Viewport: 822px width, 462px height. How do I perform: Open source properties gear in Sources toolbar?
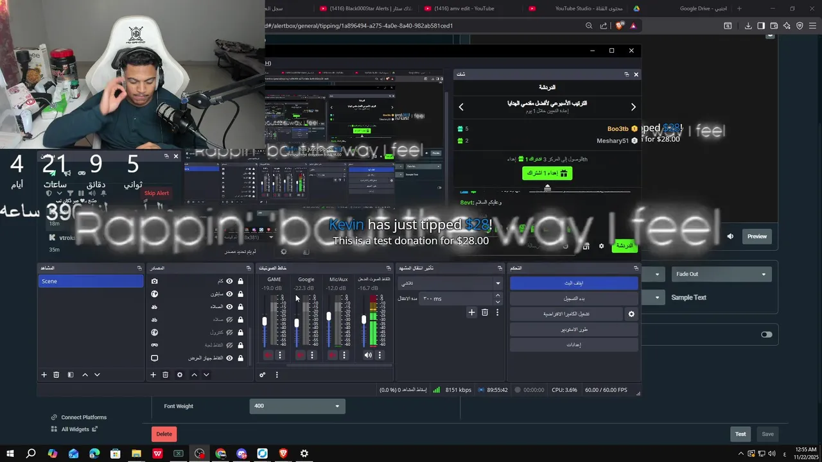pyautogui.click(x=180, y=375)
